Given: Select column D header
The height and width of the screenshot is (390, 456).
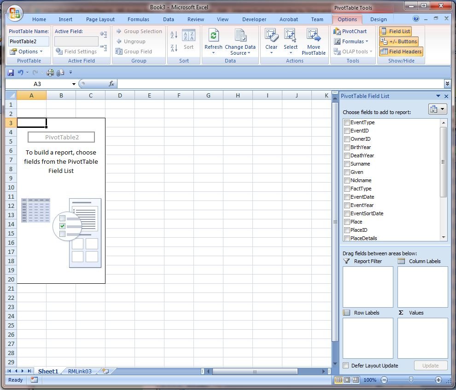Looking at the screenshot, I should coord(120,95).
